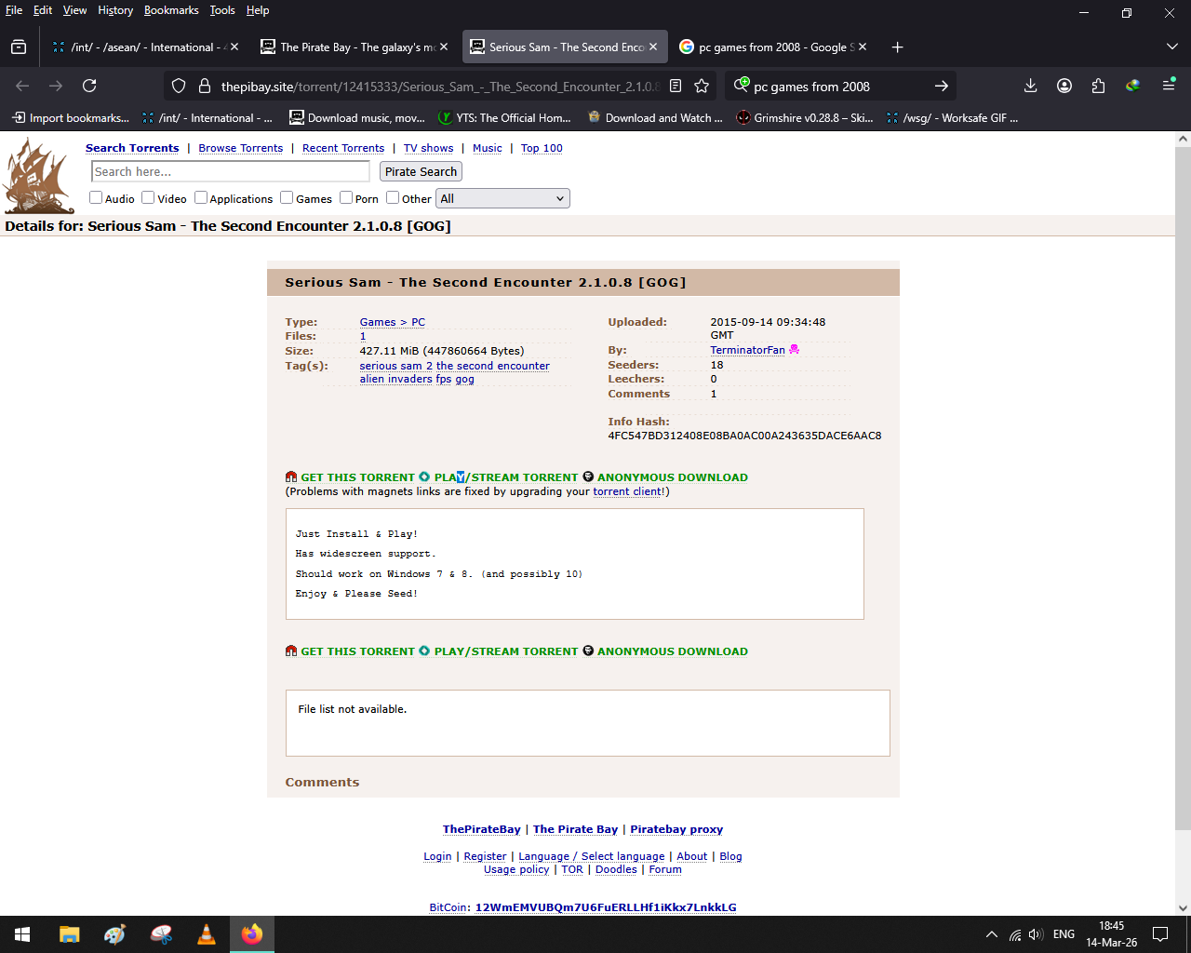Switch to the "/int/ - /asean/" tab
This screenshot has width=1191, height=953.
click(145, 47)
